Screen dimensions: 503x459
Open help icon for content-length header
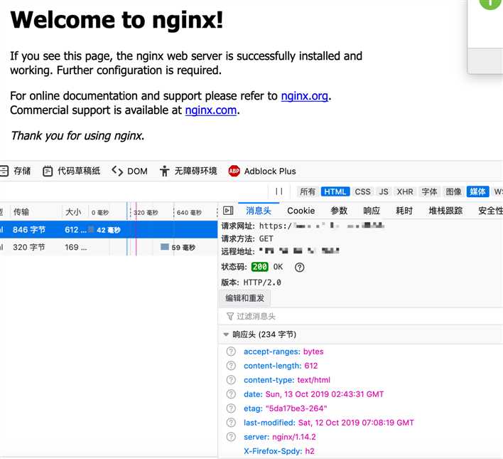(231, 366)
